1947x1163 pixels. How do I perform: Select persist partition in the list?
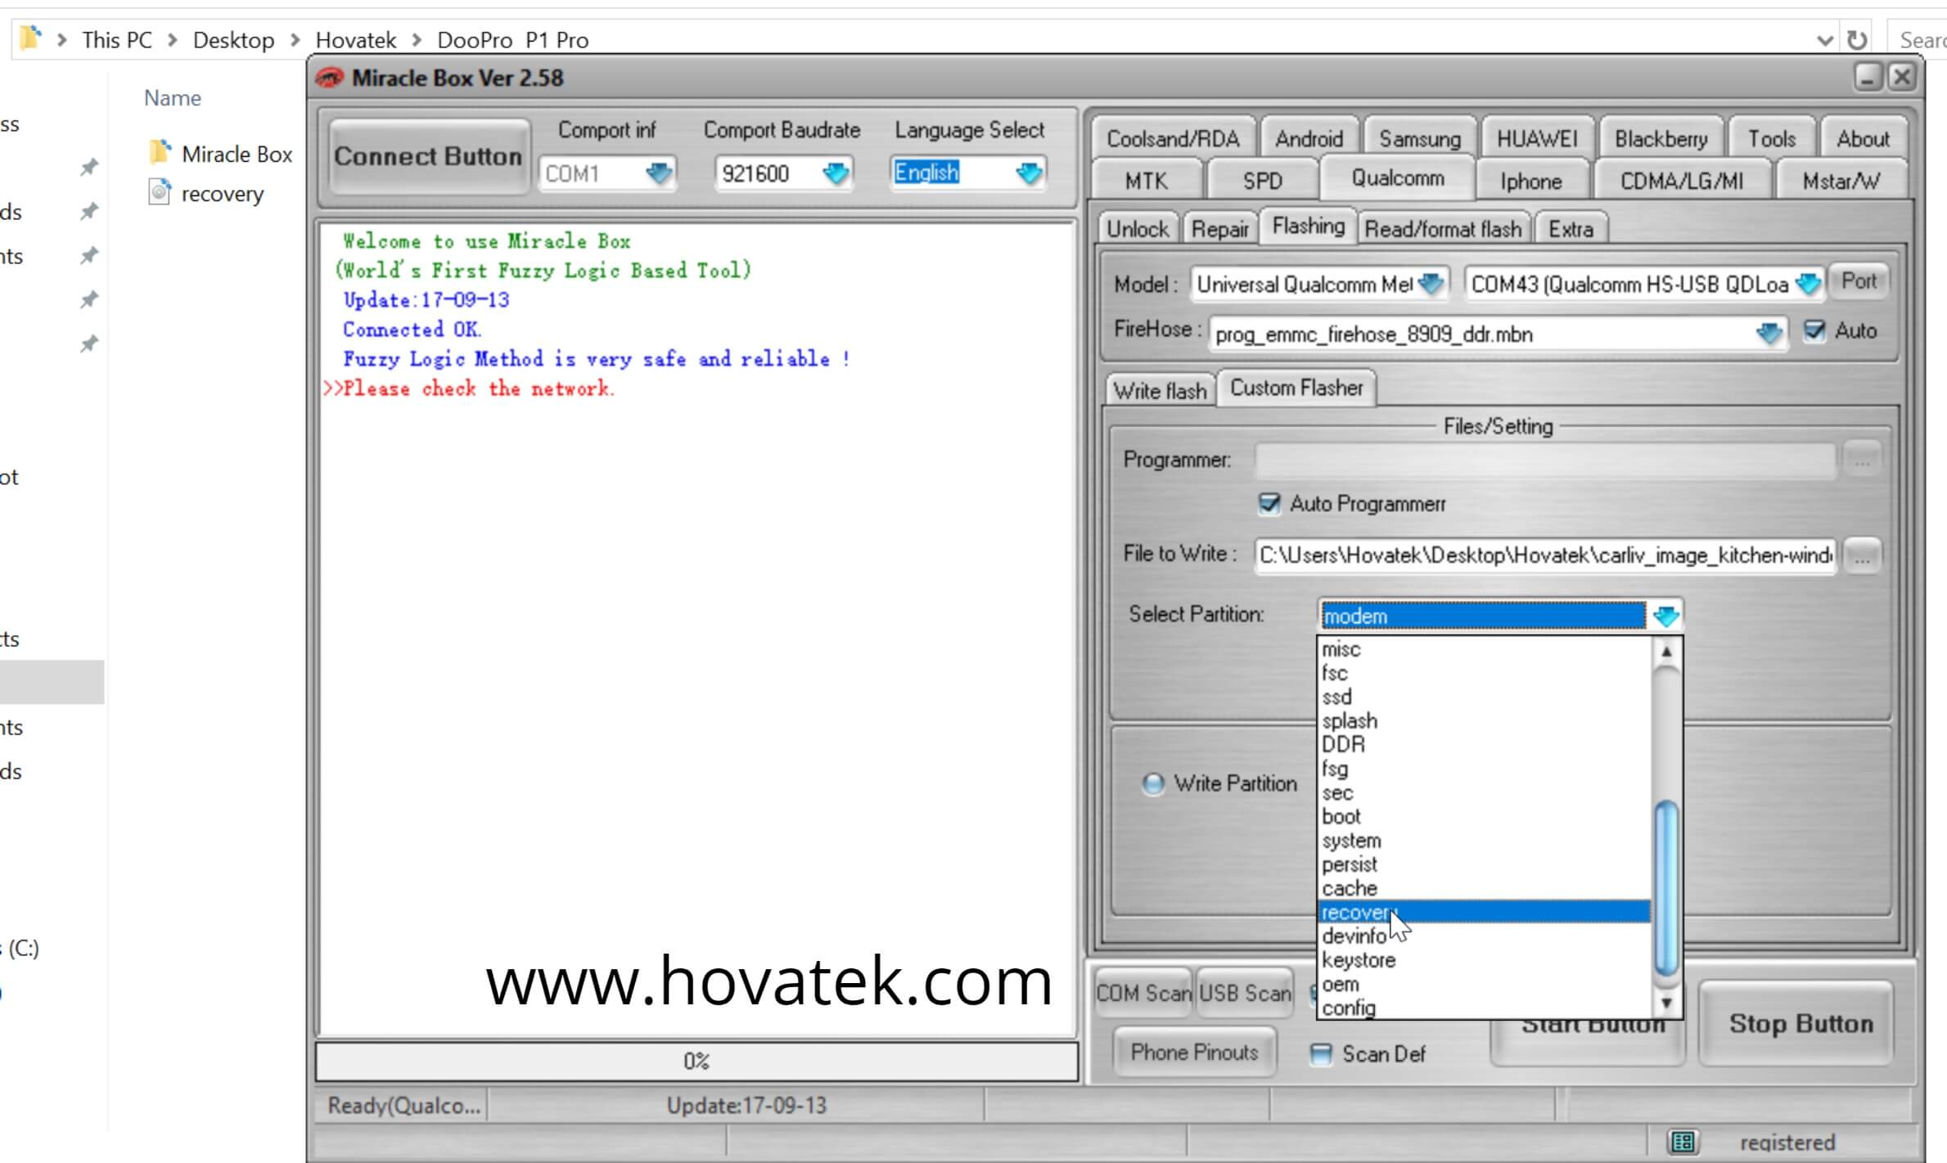pos(1484,864)
